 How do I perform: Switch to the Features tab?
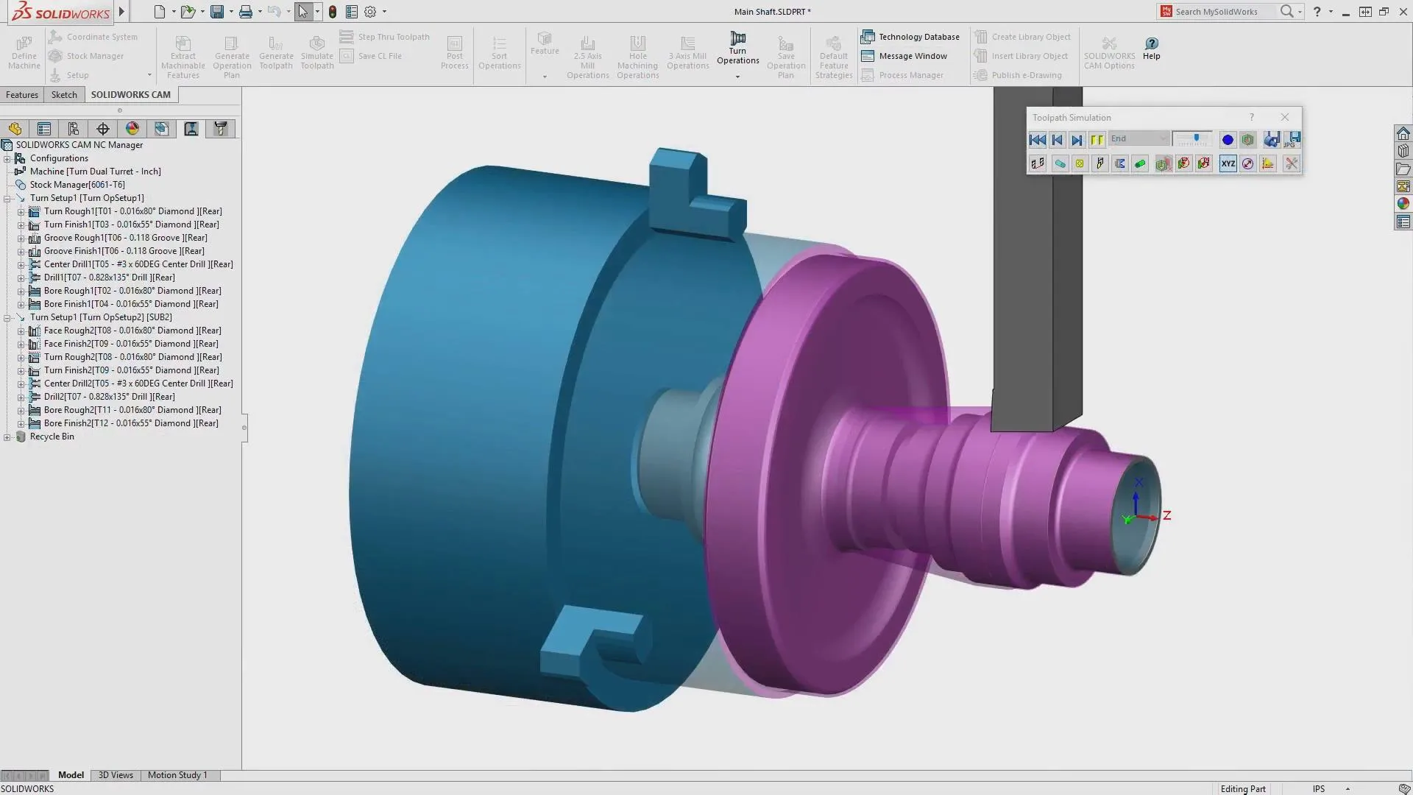pos(21,94)
